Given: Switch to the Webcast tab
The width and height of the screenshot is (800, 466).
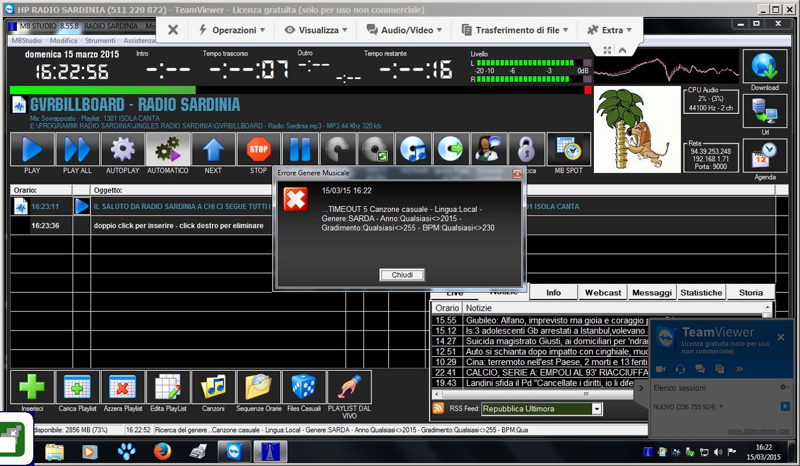Looking at the screenshot, I should click(x=603, y=293).
